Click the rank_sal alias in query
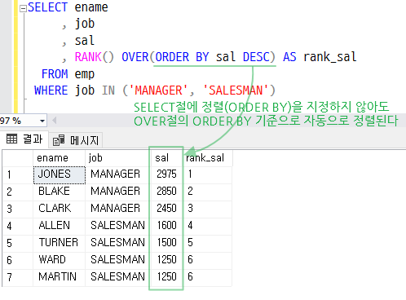The image size is (406, 300). [329, 57]
